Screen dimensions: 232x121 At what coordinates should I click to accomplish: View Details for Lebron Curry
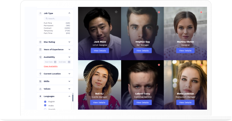point(142,102)
